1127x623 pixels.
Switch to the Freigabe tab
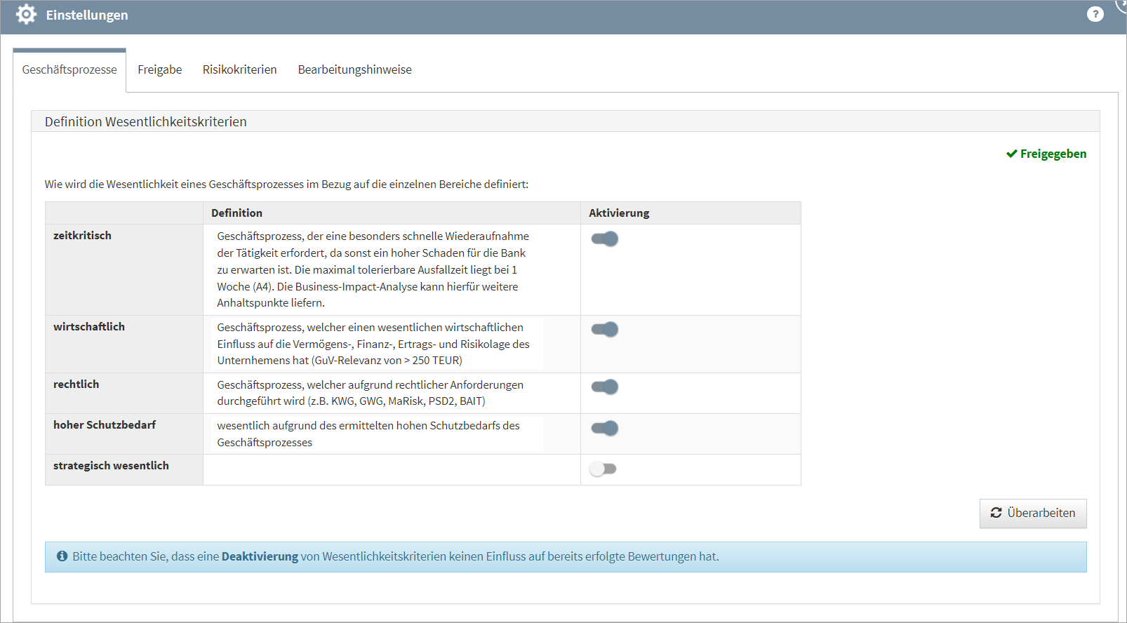[159, 69]
